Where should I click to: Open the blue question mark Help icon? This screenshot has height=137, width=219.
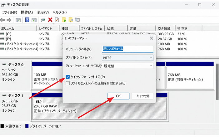click(27, 20)
